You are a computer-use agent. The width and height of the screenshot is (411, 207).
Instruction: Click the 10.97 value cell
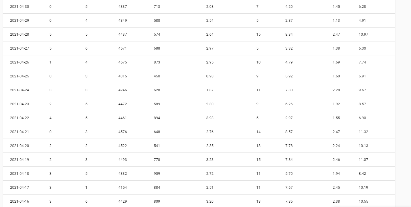tap(363, 34)
